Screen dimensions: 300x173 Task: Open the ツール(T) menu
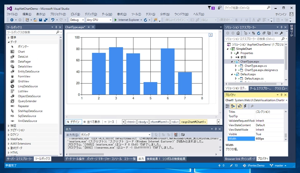(136, 14)
